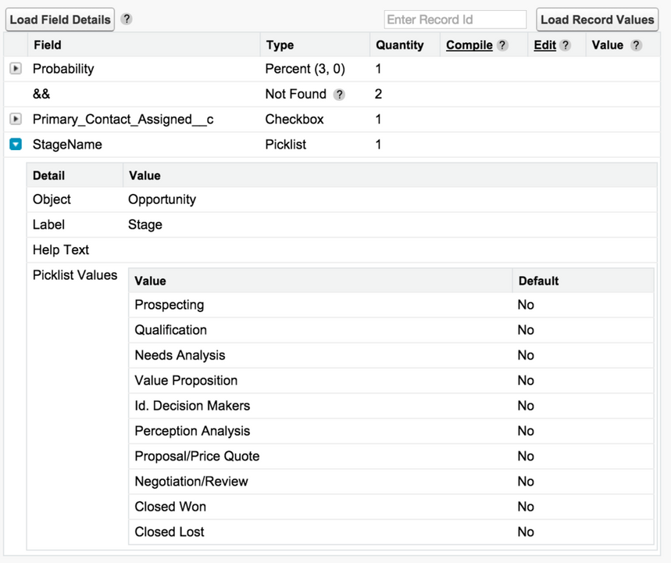
Task: Click the Load Record Values button
Action: point(598,20)
